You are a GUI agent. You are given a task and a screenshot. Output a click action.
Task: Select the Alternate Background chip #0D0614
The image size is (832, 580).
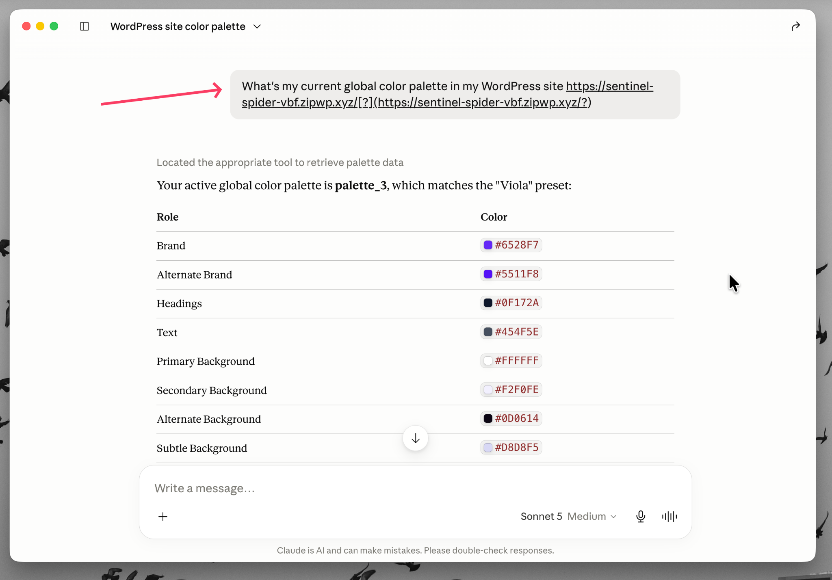click(x=511, y=418)
